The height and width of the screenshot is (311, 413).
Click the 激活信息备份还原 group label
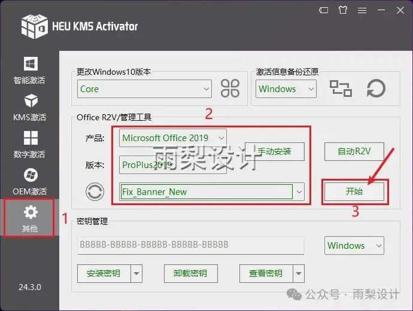point(287,72)
